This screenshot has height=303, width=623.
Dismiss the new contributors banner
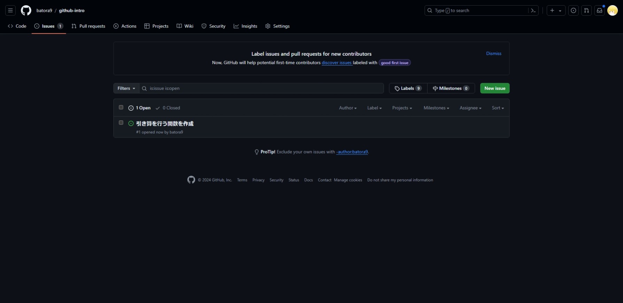click(493, 54)
